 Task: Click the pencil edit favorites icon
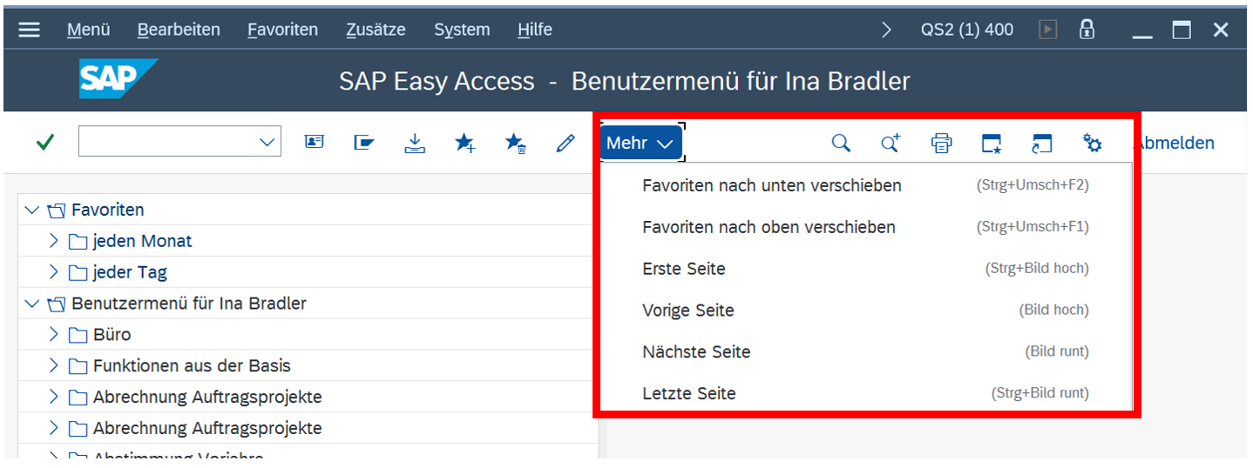(566, 143)
